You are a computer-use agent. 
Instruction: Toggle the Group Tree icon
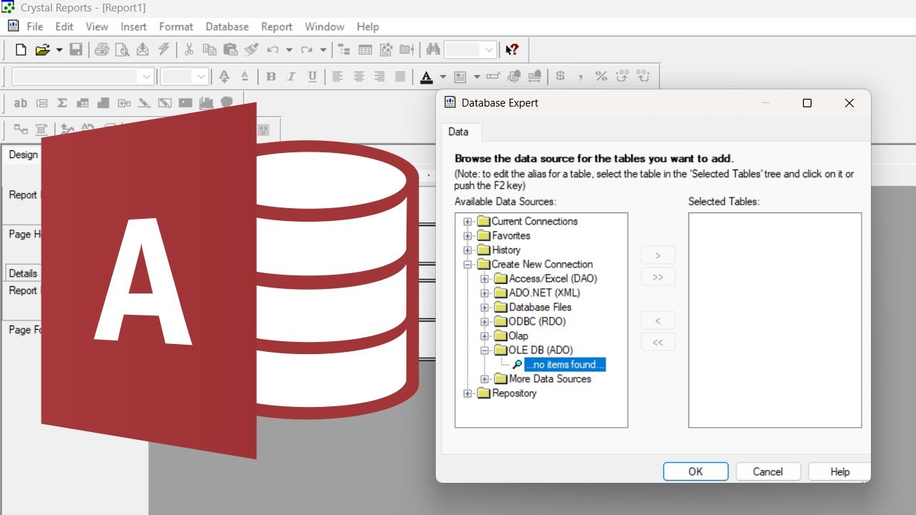tap(344, 49)
